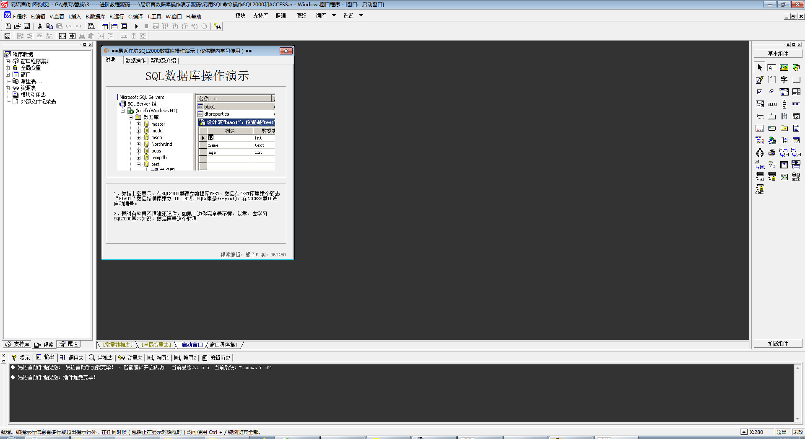
Task: Click the New file toolbar icon
Action: [8, 26]
